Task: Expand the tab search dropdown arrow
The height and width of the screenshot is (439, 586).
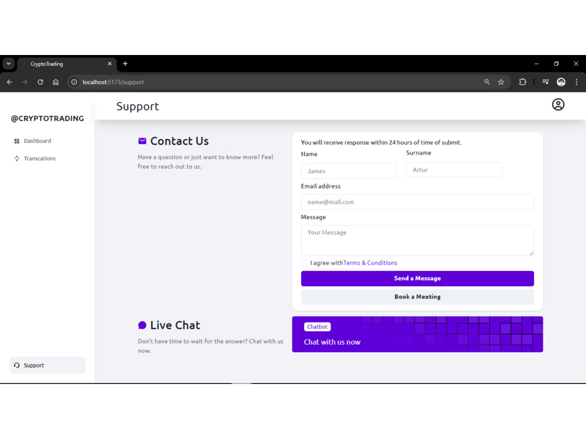Action: click(x=9, y=64)
